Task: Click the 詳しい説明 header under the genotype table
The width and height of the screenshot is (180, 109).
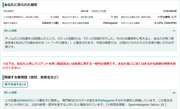Action: click(x=11, y=31)
